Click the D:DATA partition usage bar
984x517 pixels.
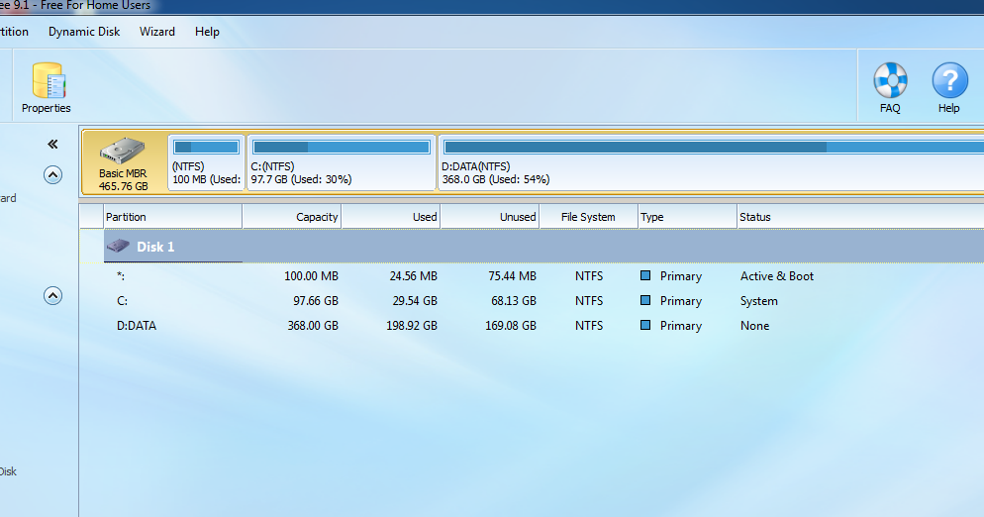[714, 147]
